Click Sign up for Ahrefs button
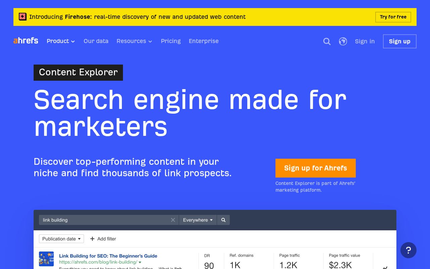Image resolution: width=430 pixels, height=269 pixels. coord(315,168)
